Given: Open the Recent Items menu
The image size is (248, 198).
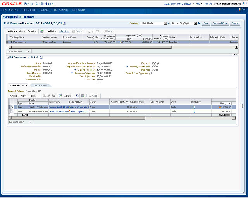Looking at the screenshot, I should [30, 10].
